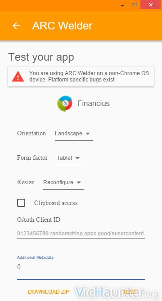Click the Financius app logo

tap(65, 104)
